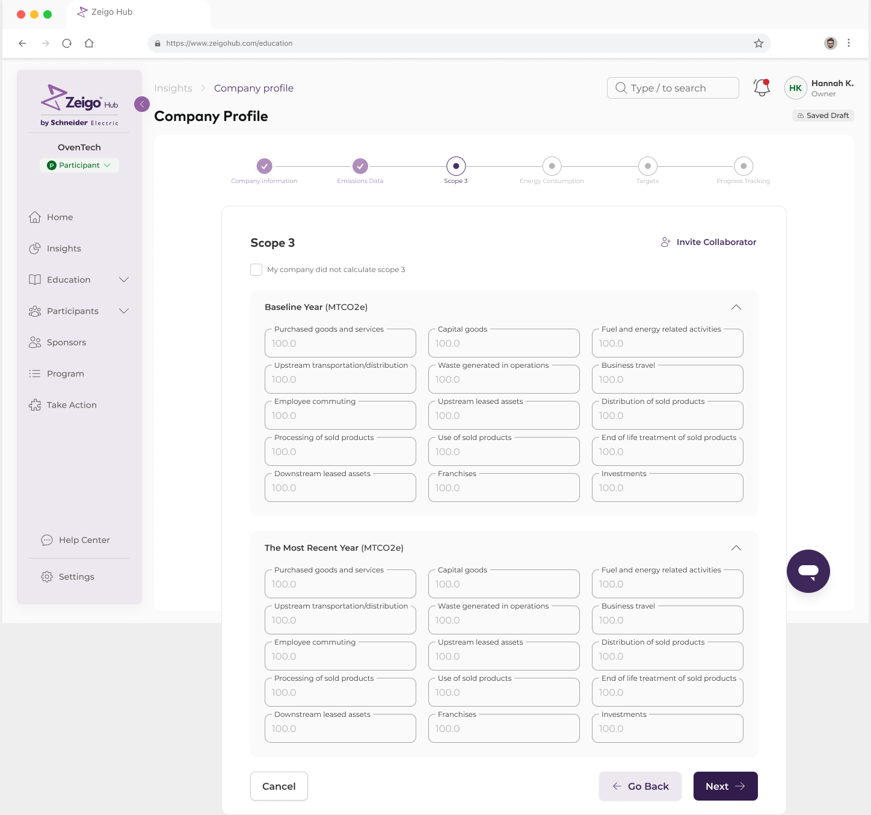Image resolution: width=871 pixels, height=815 pixels.
Task: Click the Take Action puzzle icon
Action: tap(35, 405)
